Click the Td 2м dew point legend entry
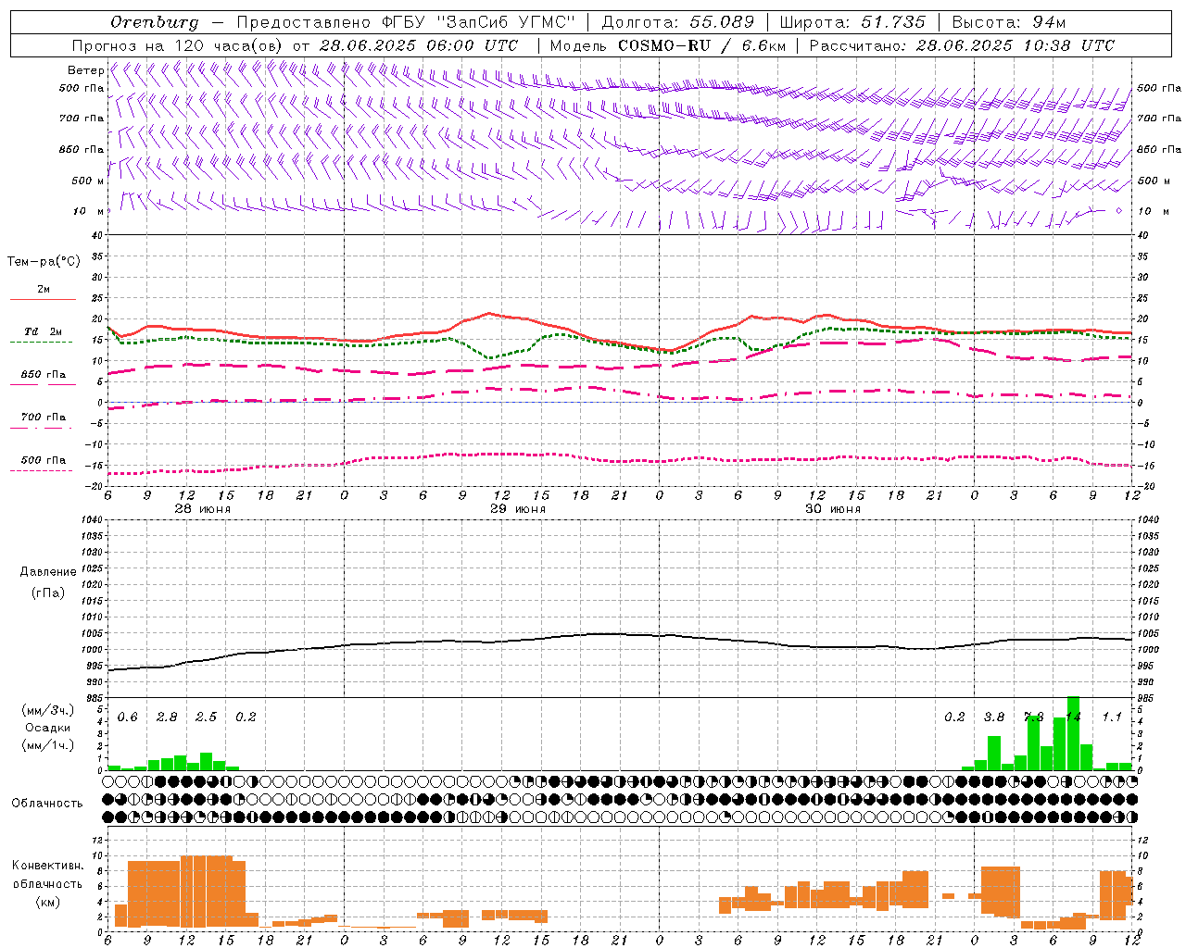This screenshot has height=948, width=1186. click(x=43, y=331)
